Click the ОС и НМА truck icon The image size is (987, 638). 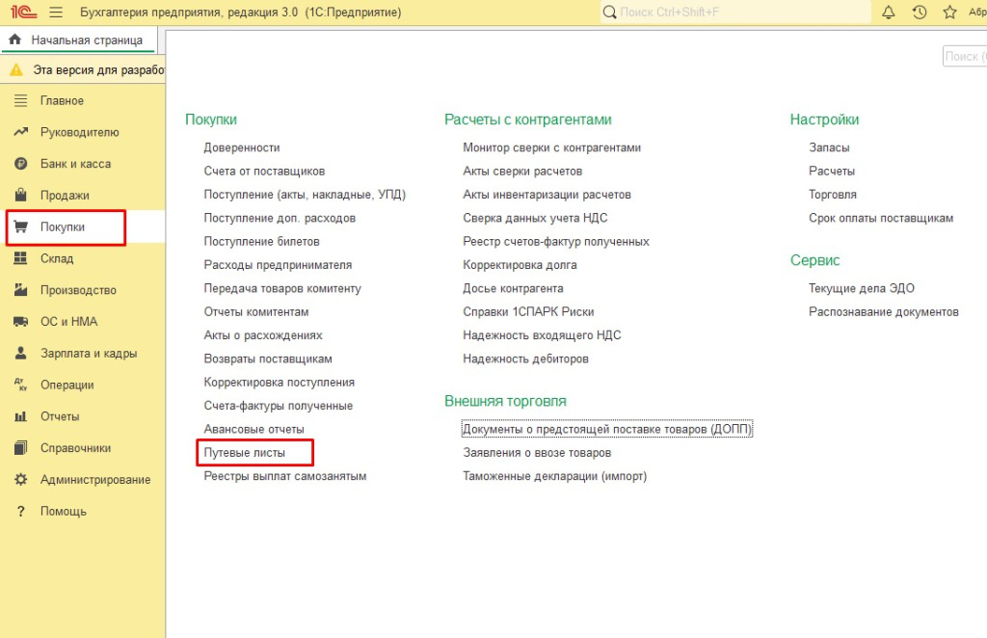click(21, 322)
